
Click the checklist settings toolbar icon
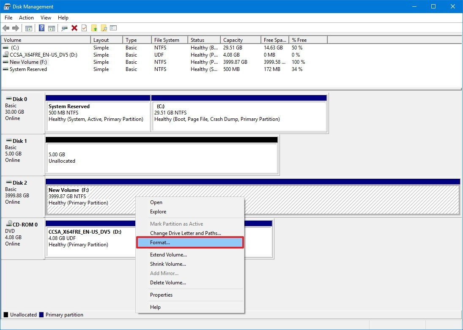tap(113, 28)
